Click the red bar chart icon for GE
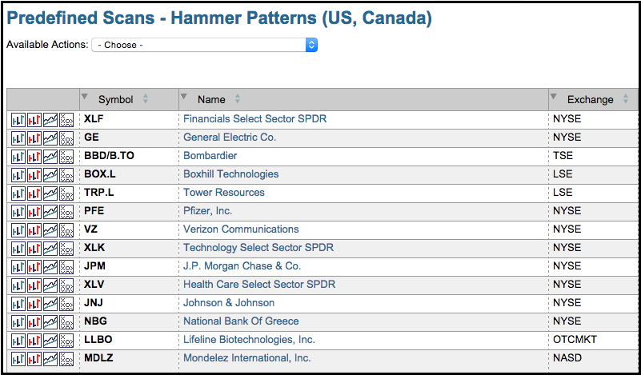641x375 pixels. [34, 138]
